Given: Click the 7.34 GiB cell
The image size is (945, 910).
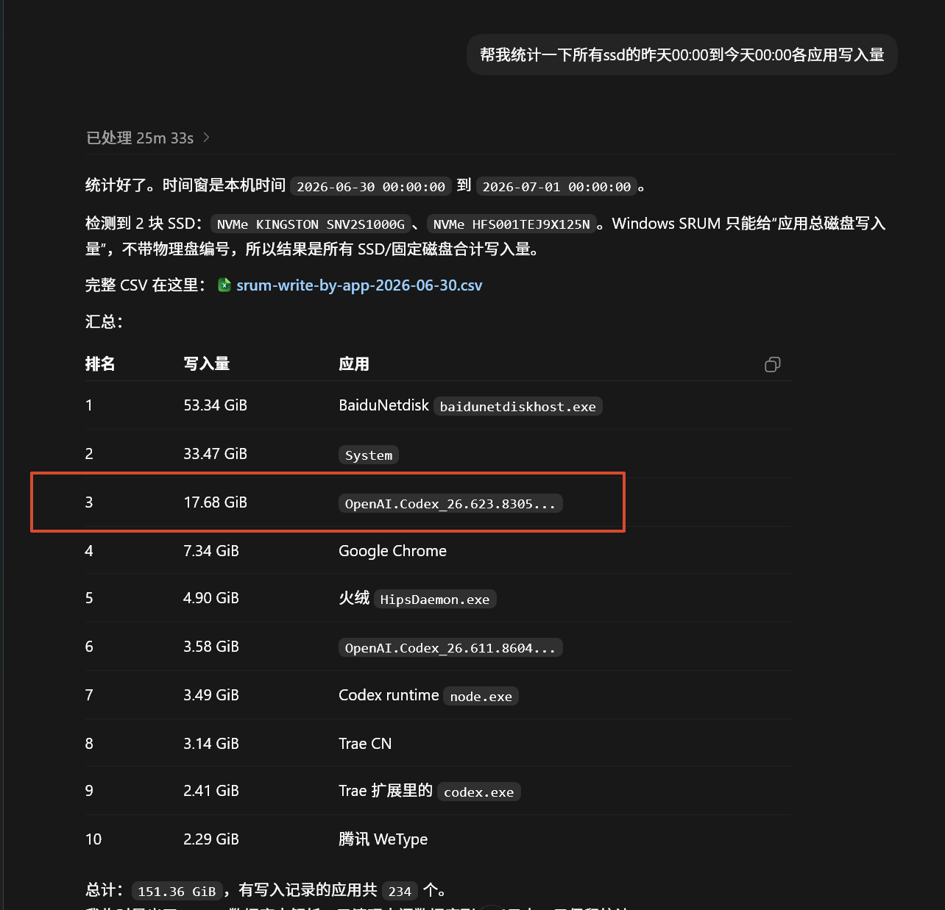Looking at the screenshot, I should (x=211, y=551).
